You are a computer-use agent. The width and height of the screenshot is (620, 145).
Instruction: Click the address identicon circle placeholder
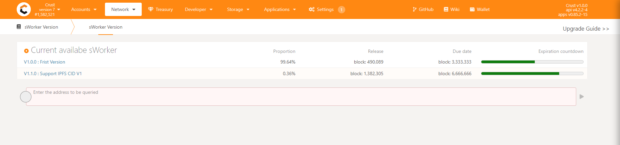pos(26,97)
